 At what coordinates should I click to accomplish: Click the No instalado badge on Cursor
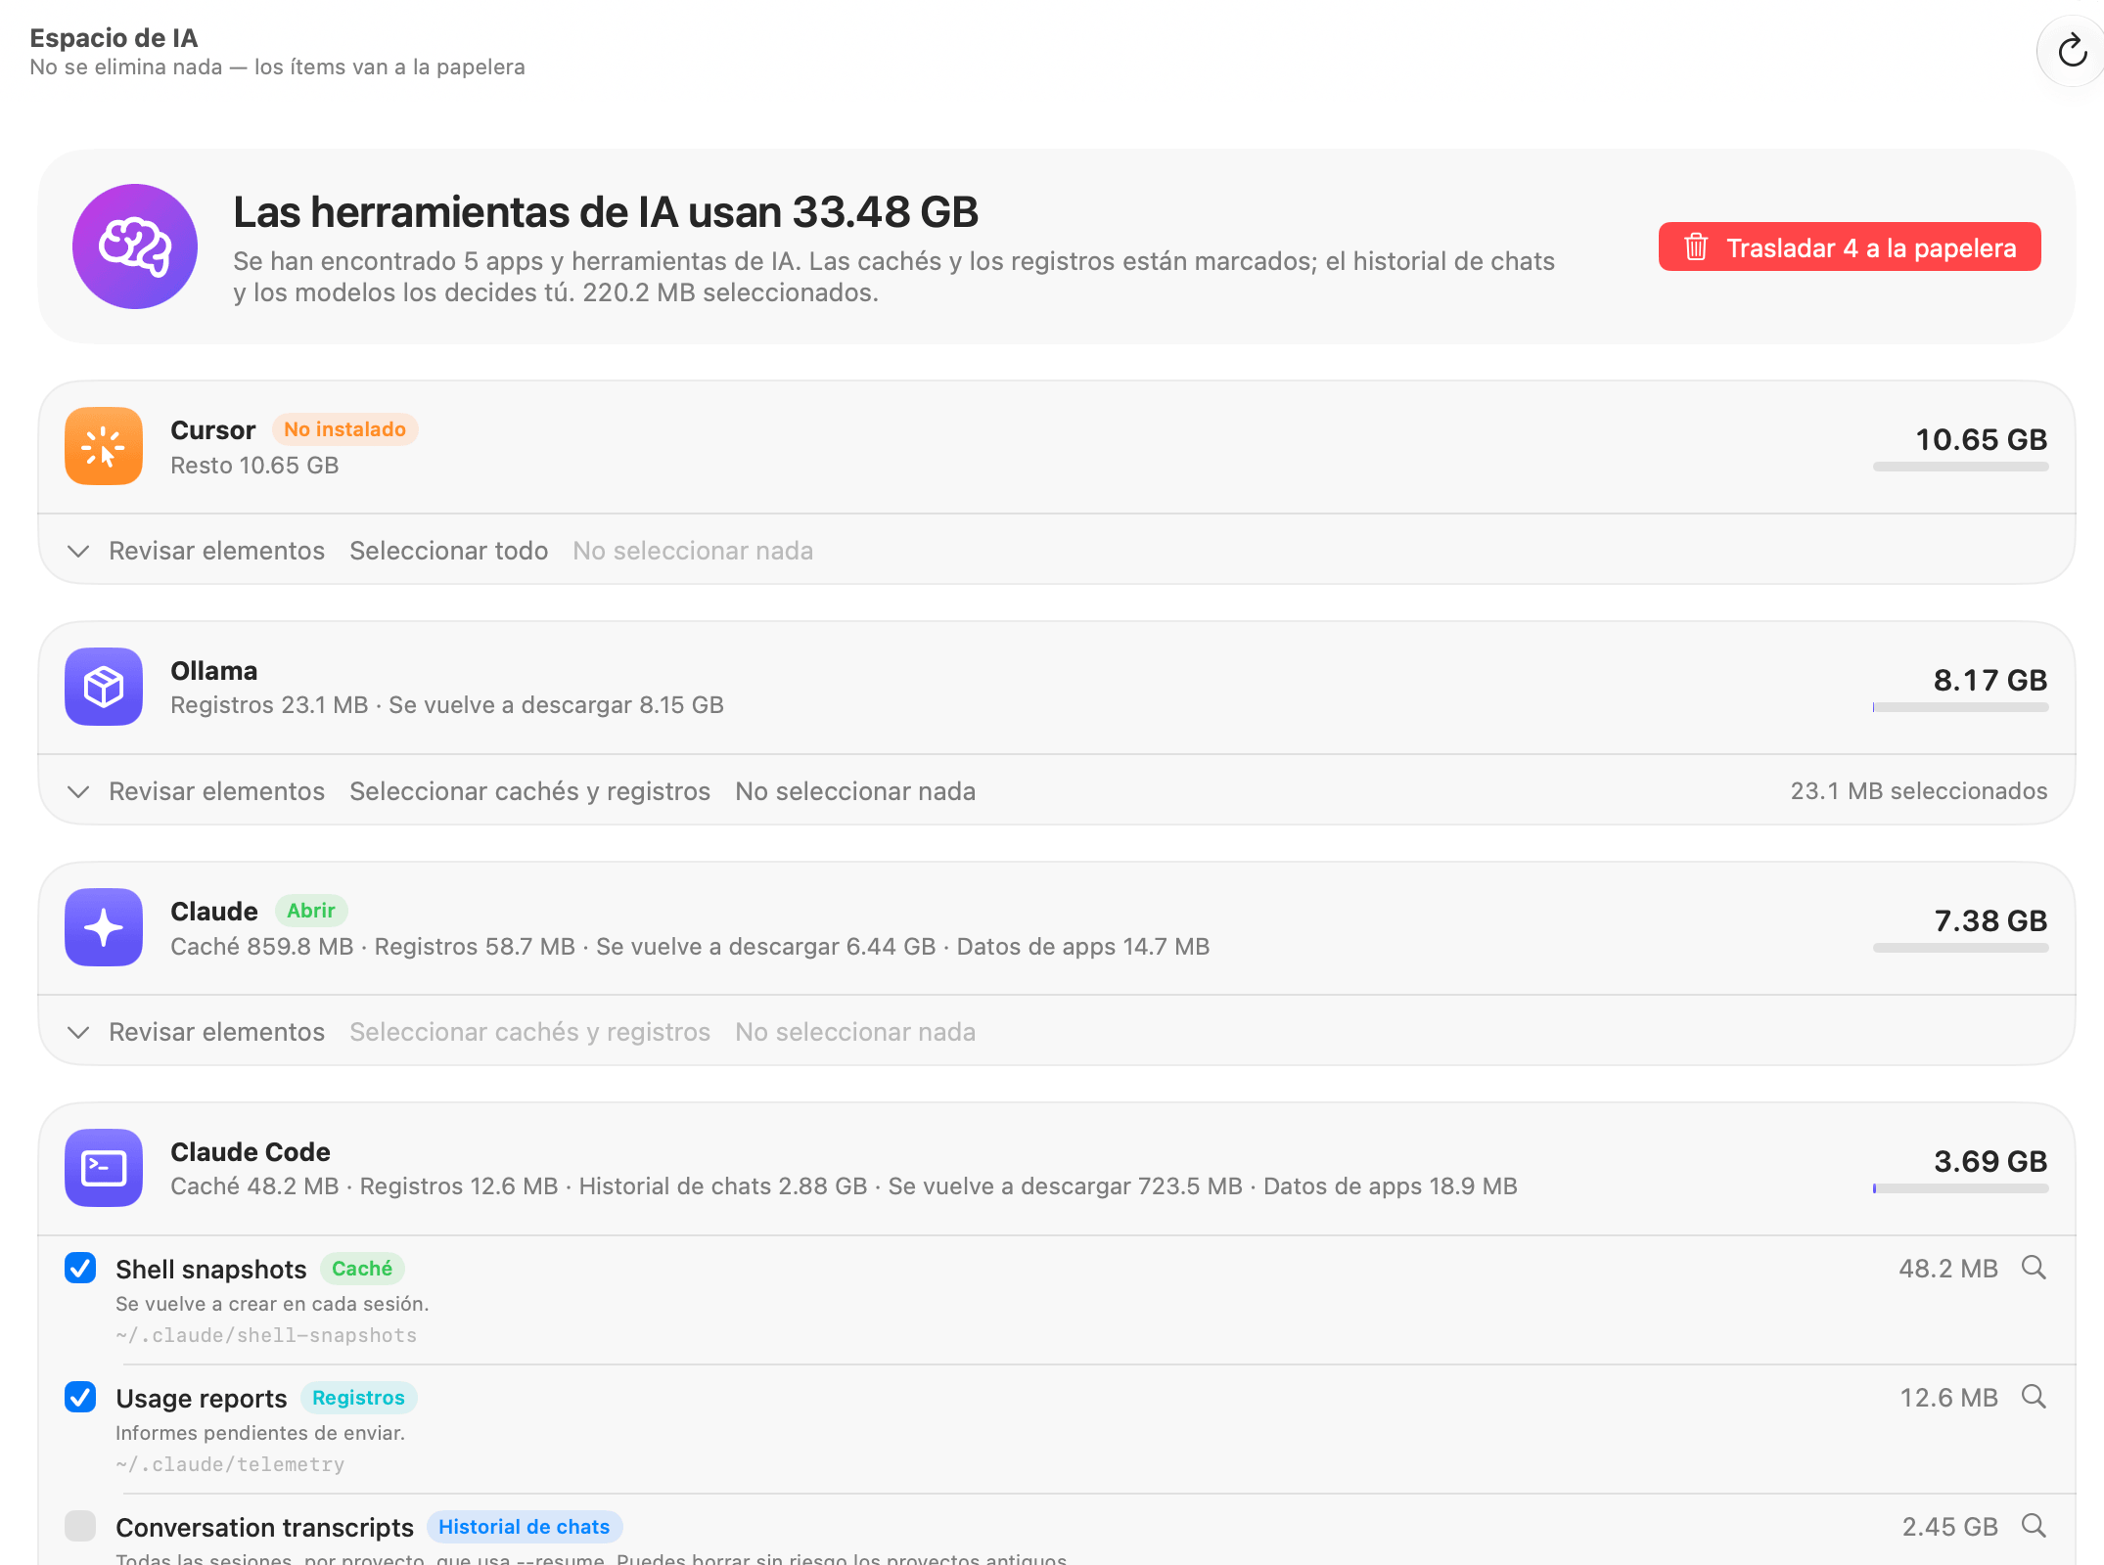[344, 429]
